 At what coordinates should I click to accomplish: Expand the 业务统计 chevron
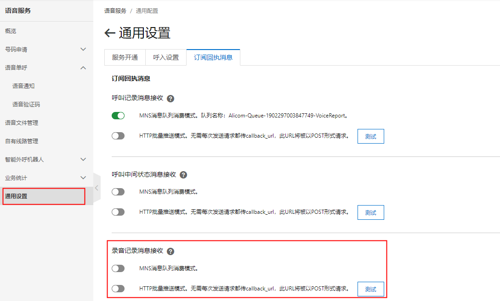[83, 178]
